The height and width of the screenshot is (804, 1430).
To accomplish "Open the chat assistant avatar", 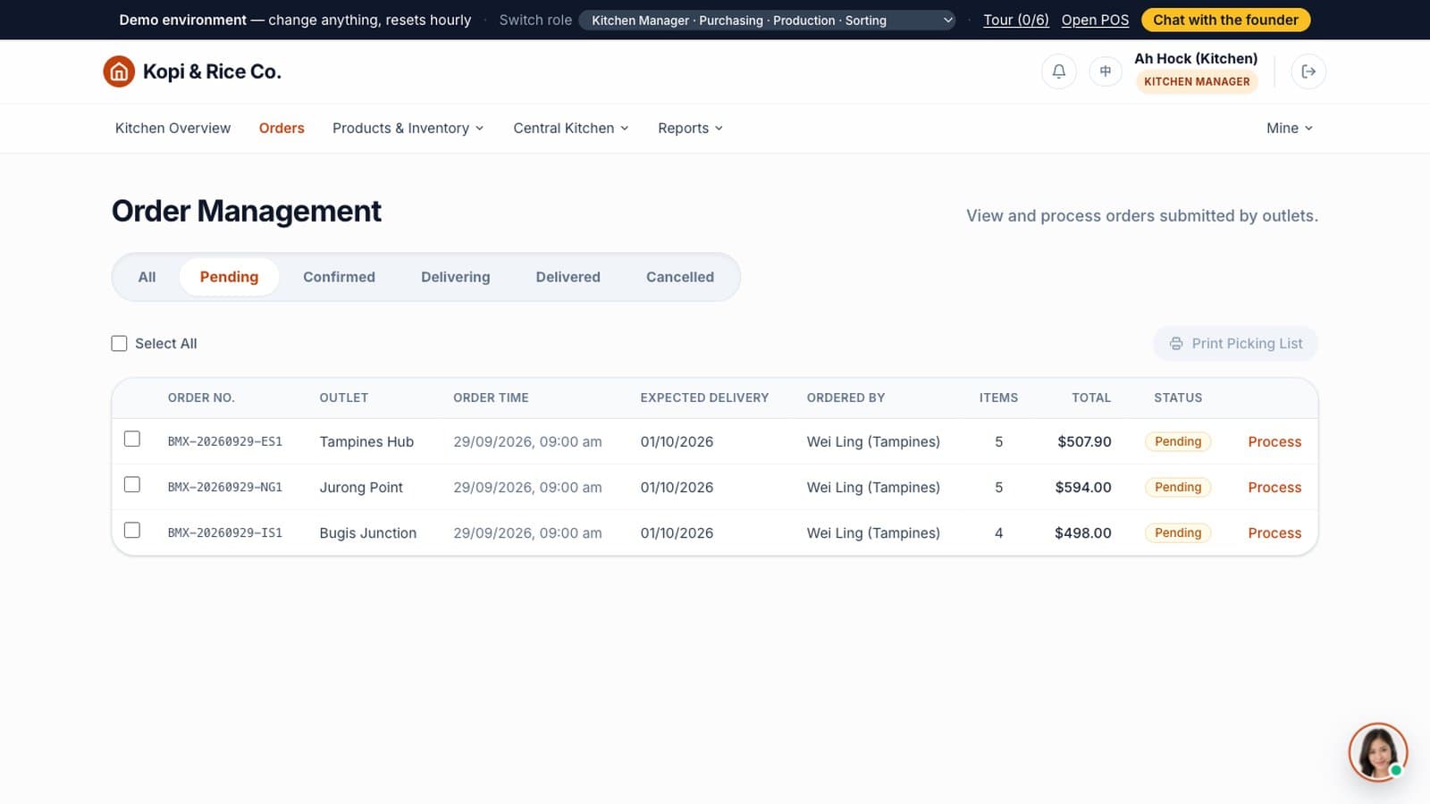I will [1377, 752].
